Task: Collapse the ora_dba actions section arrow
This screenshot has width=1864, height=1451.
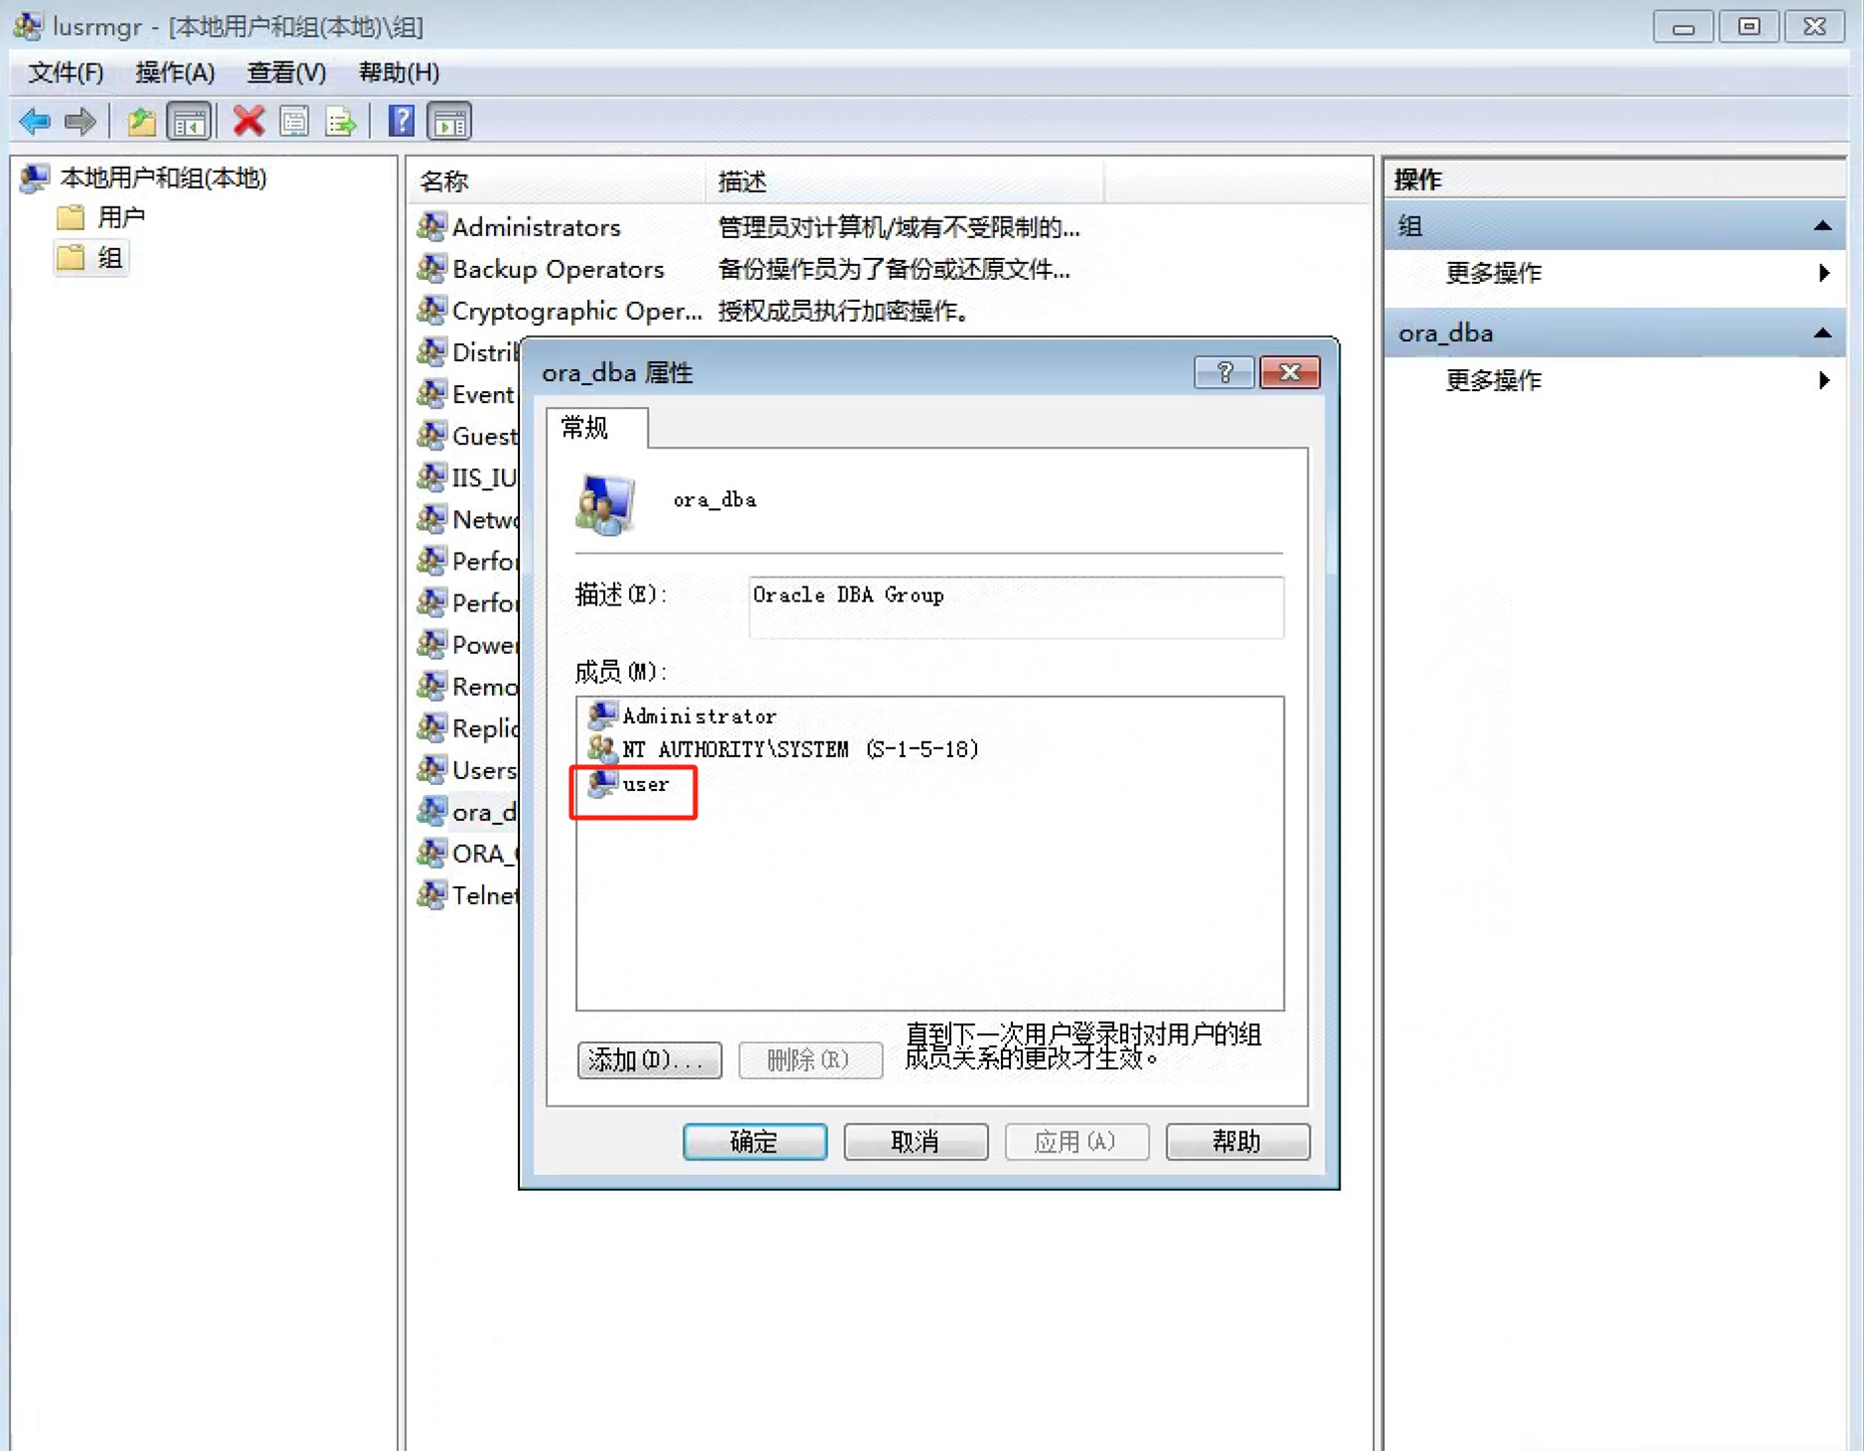Action: (x=1821, y=333)
